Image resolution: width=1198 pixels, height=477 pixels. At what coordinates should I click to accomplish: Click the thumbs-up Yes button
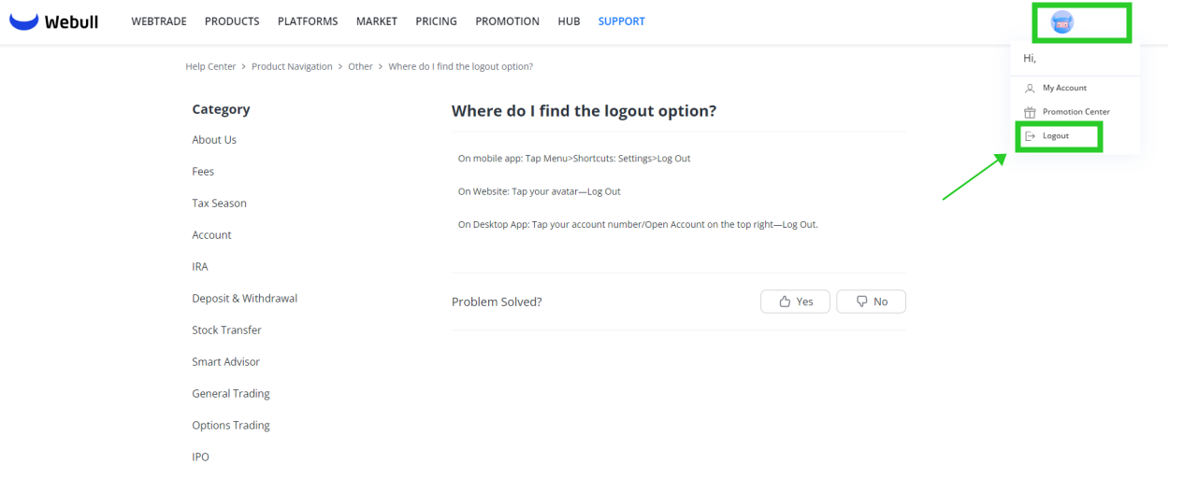(795, 302)
